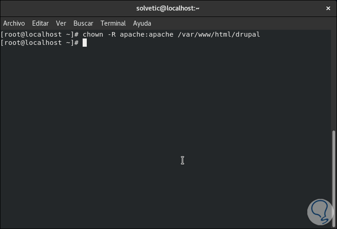This screenshot has width=337, height=229.
Task: Click the first [root@localhost ~]# prompt
Action: (x=40, y=34)
